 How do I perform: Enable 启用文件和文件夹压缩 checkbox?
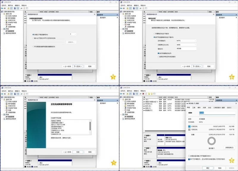point(159,56)
